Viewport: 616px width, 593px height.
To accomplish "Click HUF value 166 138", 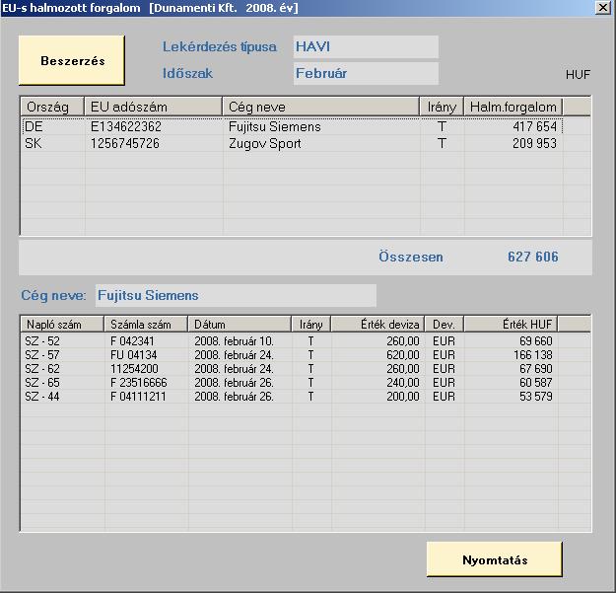I will [x=533, y=354].
